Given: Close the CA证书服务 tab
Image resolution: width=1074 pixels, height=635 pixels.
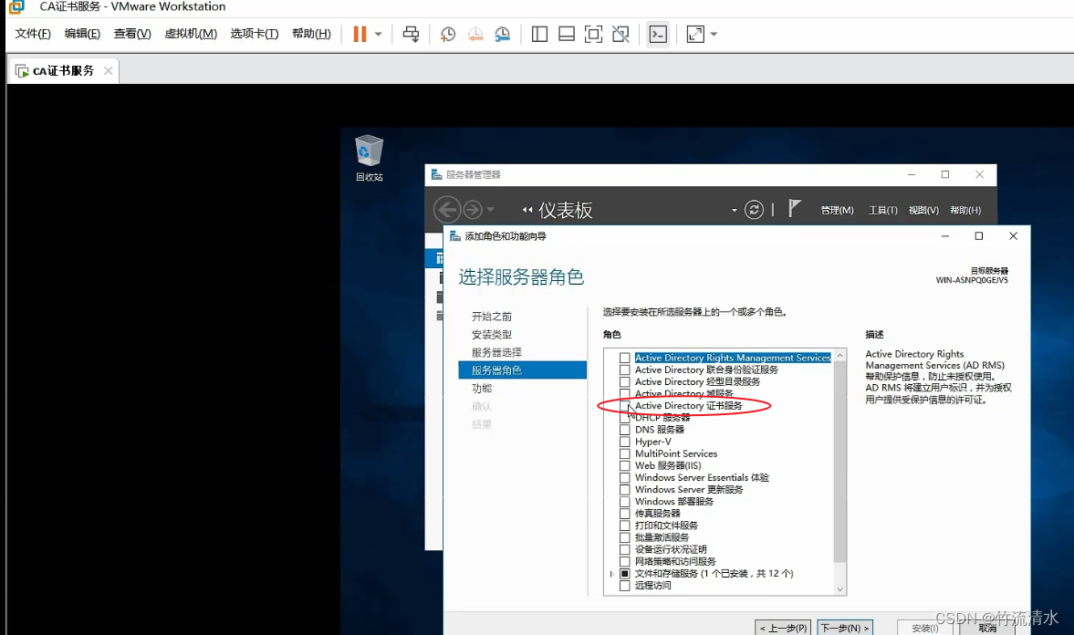Looking at the screenshot, I should point(109,70).
